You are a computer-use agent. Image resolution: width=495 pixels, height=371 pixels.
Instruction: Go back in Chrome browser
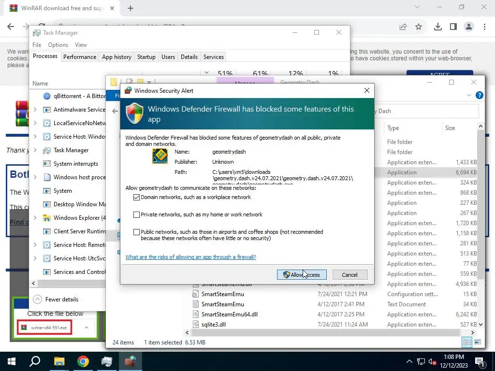pos(11,27)
